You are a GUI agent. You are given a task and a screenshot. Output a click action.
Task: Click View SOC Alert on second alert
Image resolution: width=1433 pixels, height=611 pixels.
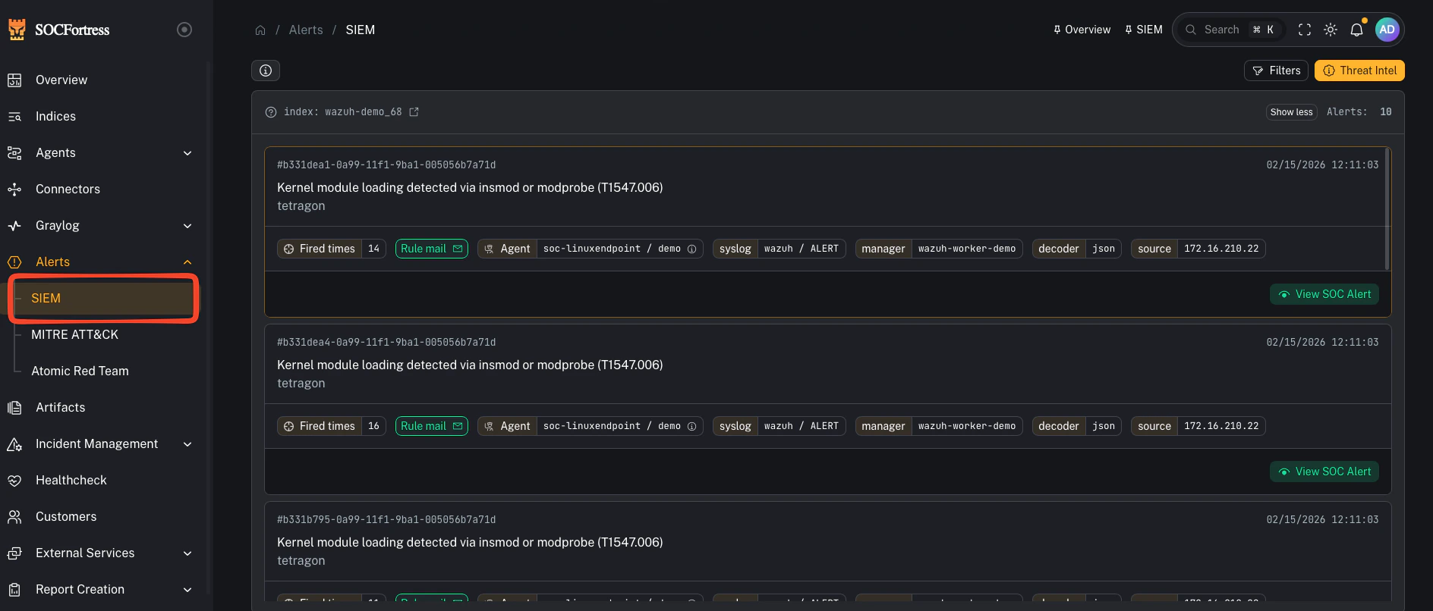(1324, 472)
